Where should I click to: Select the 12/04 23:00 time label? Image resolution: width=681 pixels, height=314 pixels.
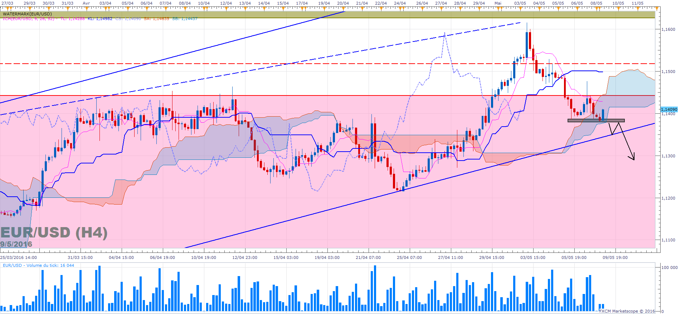pyautogui.click(x=245, y=257)
